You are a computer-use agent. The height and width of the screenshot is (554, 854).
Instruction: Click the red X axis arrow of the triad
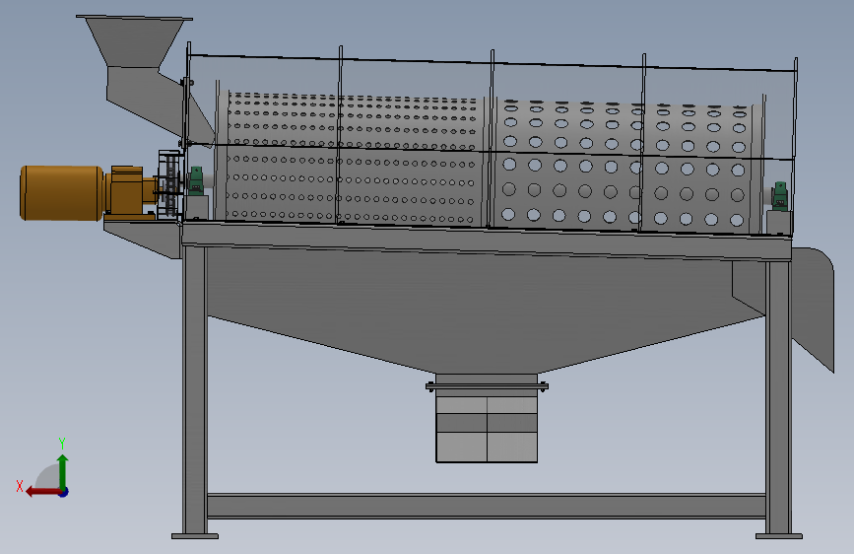point(43,492)
